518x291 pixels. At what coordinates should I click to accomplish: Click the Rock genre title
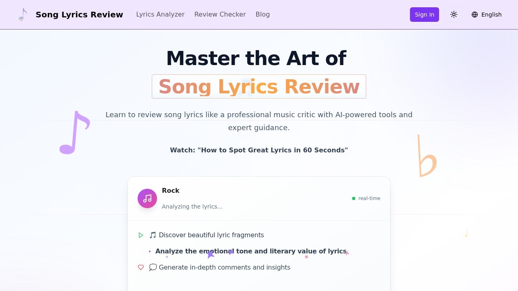(x=171, y=190)
